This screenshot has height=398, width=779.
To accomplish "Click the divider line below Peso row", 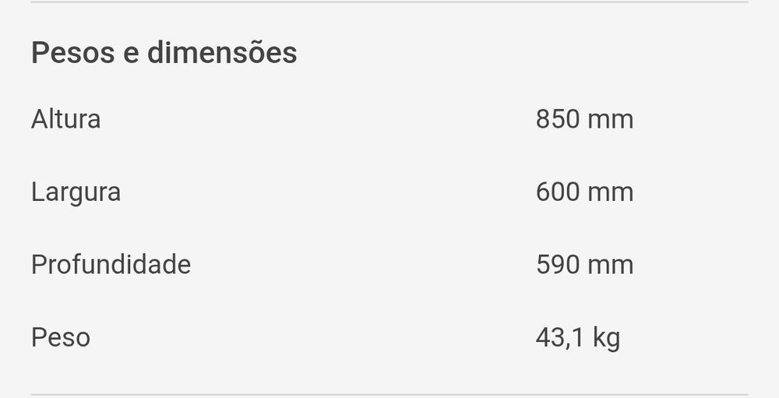I will pyautogui.click(x=389, y=395).
